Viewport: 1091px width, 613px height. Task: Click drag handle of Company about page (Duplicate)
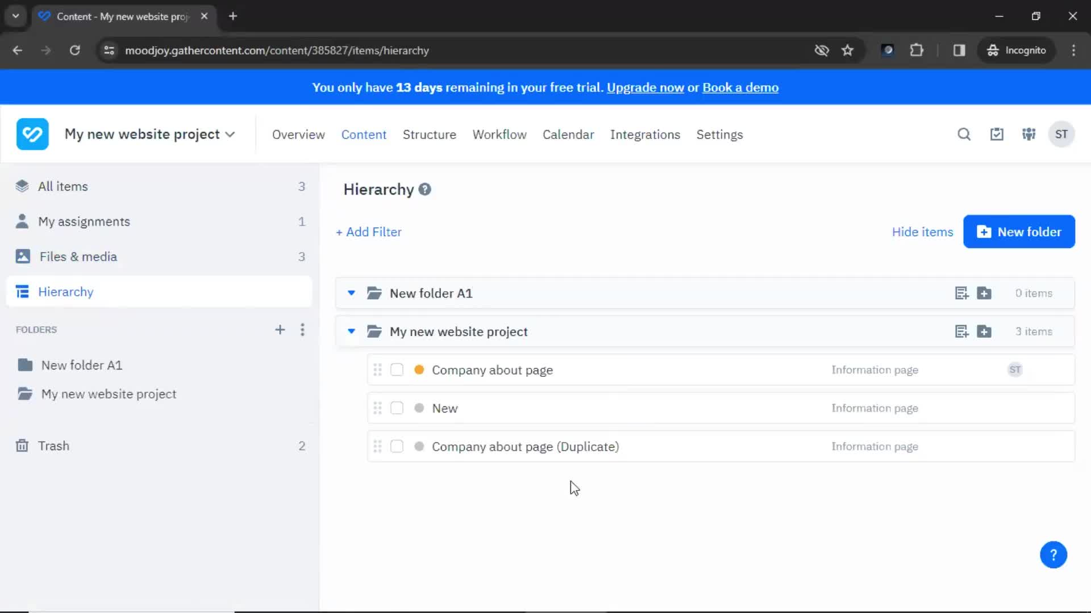click(x=377, y=447)
